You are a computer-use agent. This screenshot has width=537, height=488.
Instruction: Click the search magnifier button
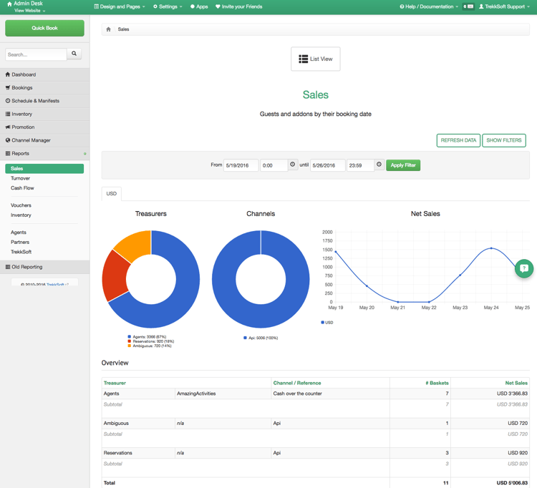[74, 54]
